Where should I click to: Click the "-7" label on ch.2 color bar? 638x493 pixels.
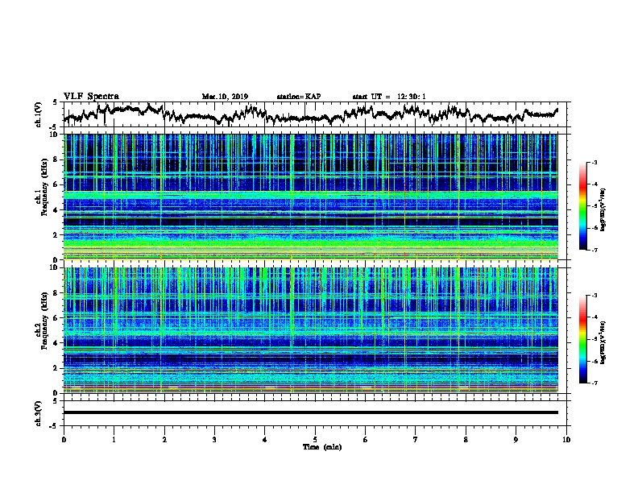[594, 383]
